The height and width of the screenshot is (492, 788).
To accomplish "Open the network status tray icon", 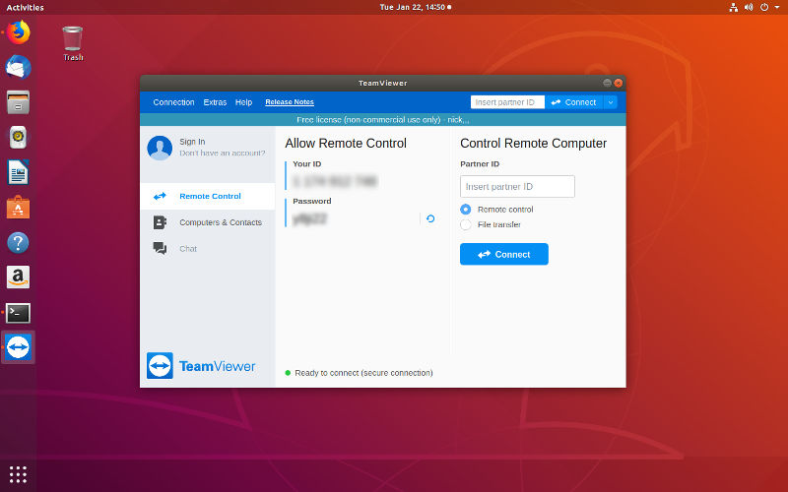I will pos(734,8).
